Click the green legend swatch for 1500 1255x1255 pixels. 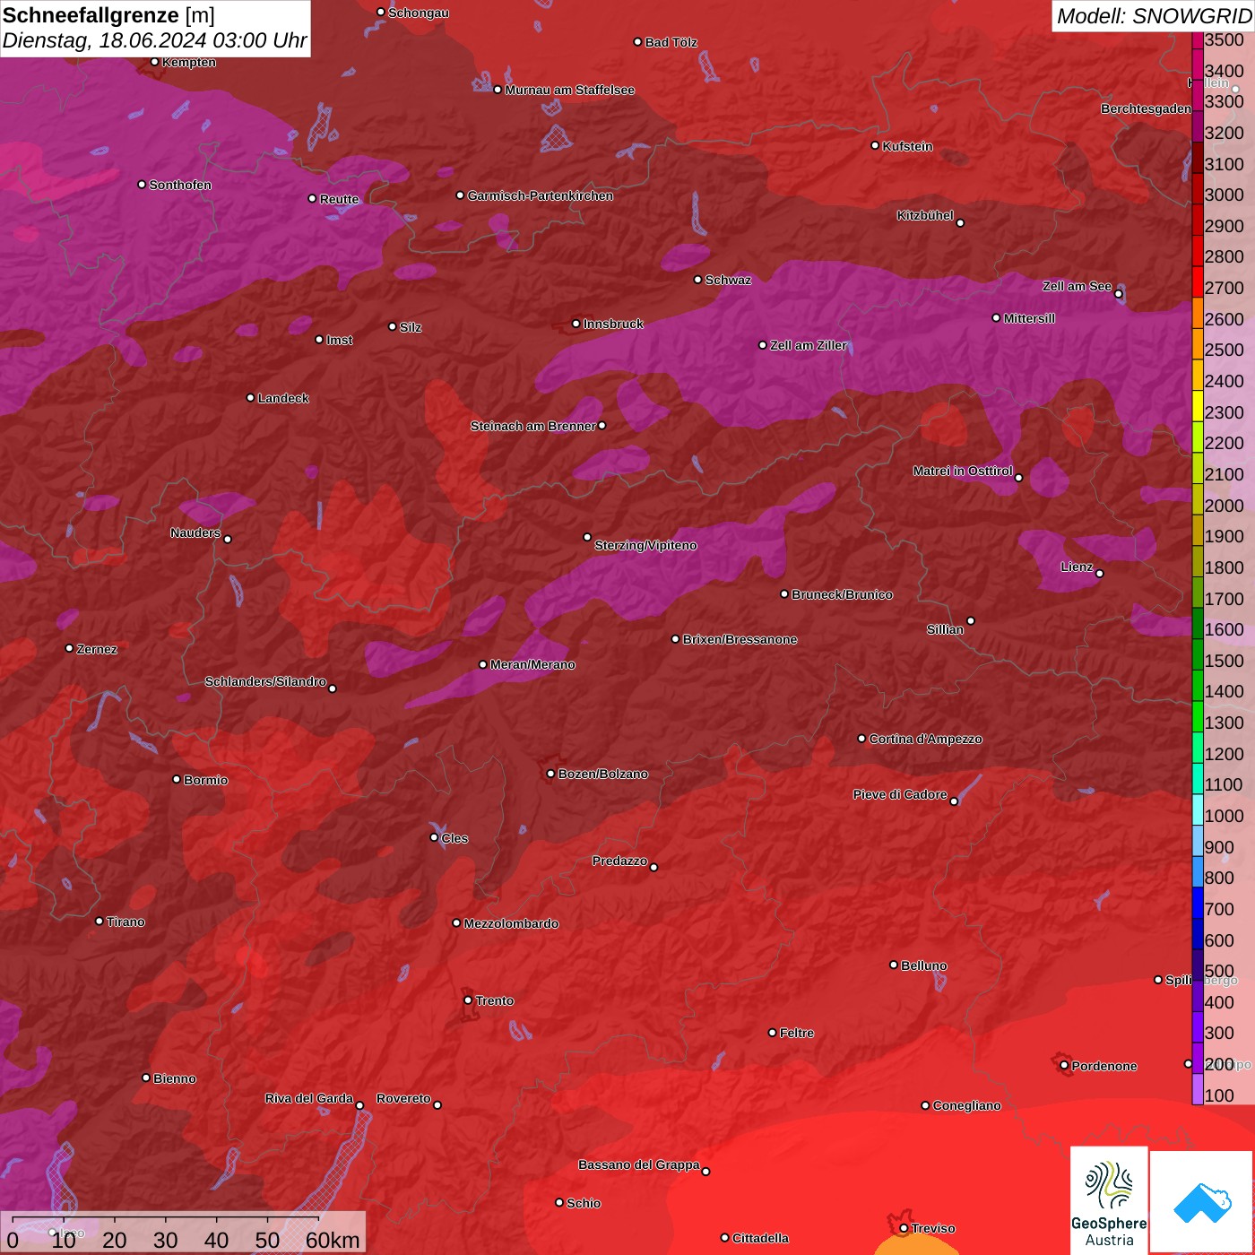click(x=1198, y=654)
